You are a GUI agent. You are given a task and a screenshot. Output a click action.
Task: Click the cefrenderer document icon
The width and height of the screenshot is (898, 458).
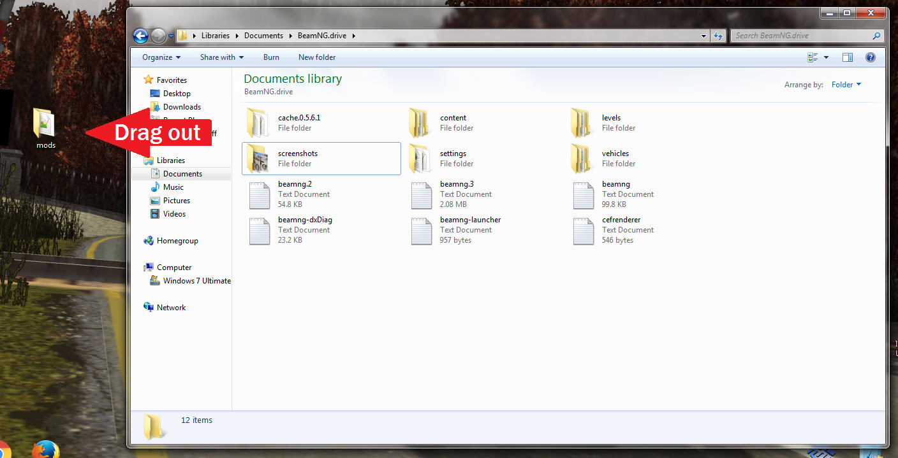click(x=584, y=231)
